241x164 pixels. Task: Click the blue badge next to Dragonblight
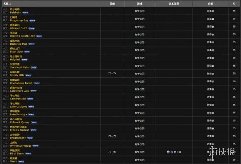point(30,138)
